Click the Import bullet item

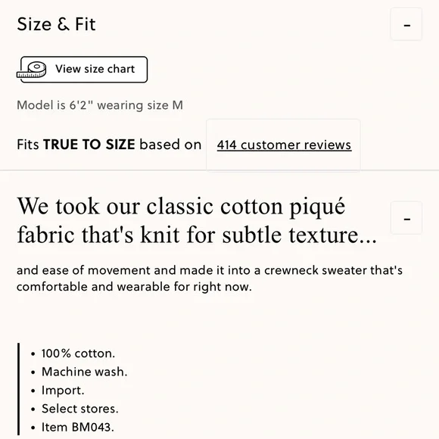click(x=63, y=391)
